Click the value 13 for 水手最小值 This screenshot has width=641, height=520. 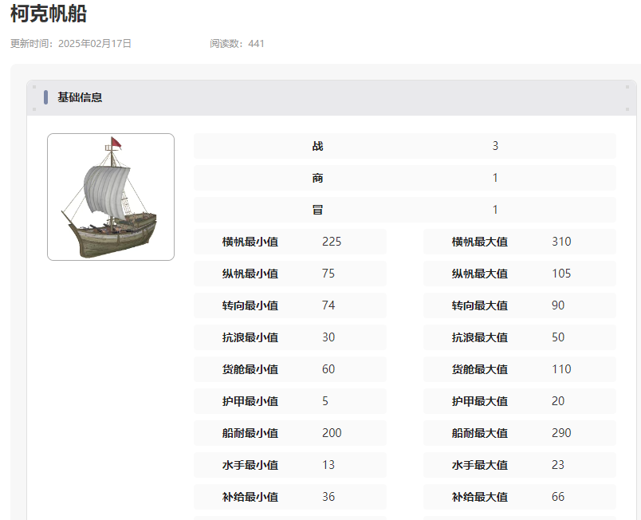click(x=328, y=465)
